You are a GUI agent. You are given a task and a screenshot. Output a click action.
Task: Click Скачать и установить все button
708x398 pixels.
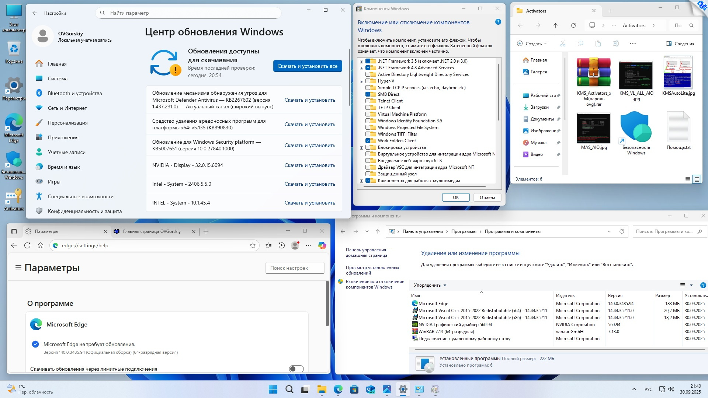point(307,66)
